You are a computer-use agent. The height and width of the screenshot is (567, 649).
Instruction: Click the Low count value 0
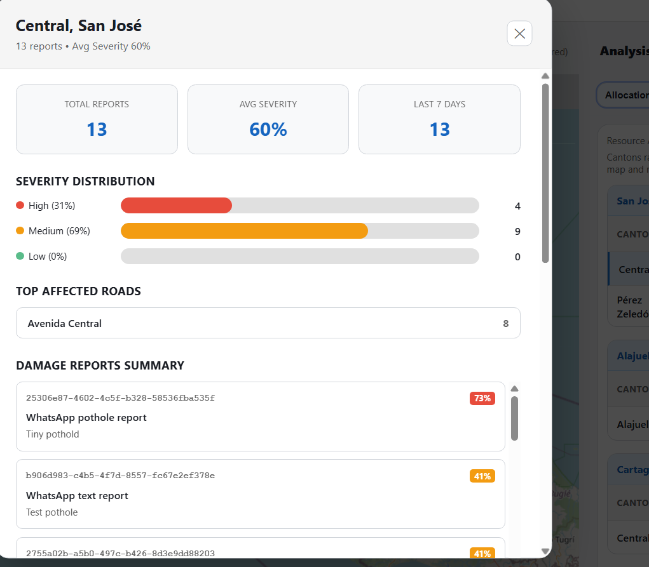pyautogui.click(x=517, y=257)
